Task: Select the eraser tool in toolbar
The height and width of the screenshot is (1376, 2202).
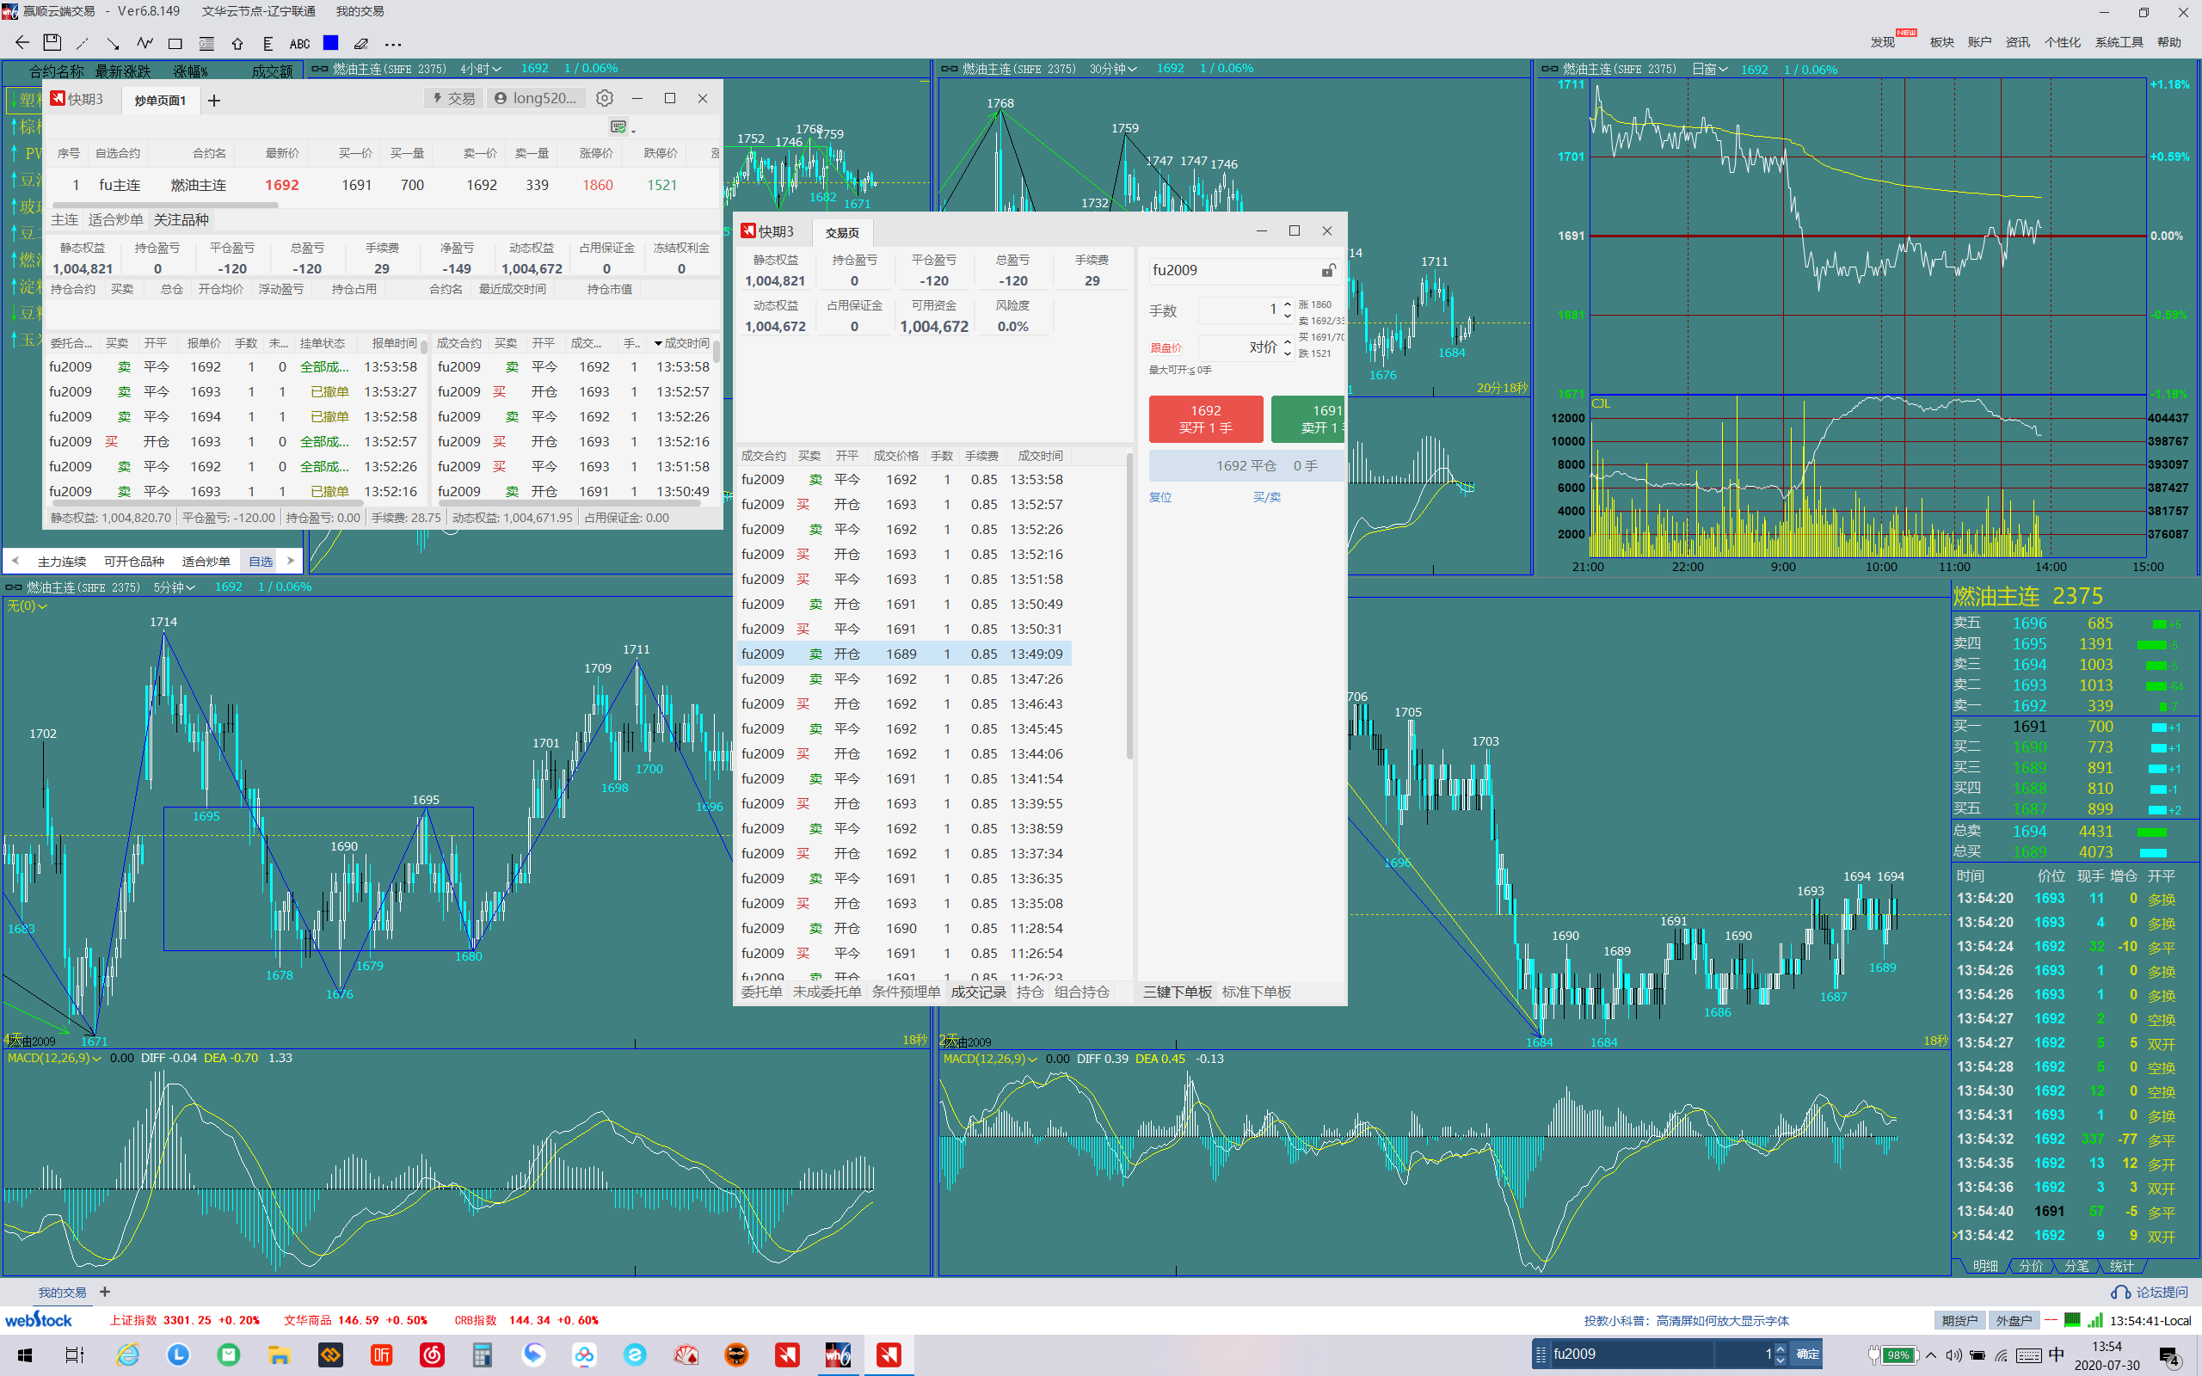Action: tap(361, 44)
